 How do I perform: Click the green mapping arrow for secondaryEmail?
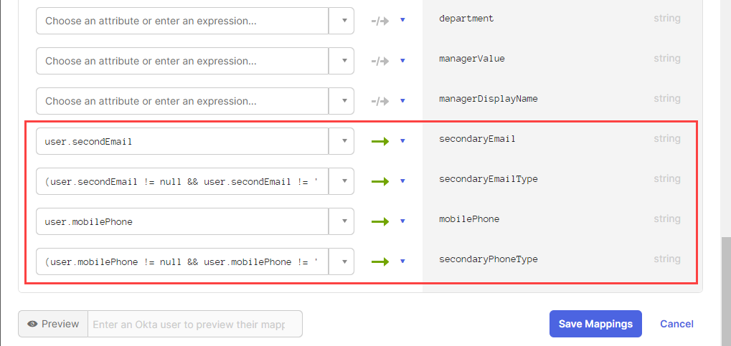[380, 142]
